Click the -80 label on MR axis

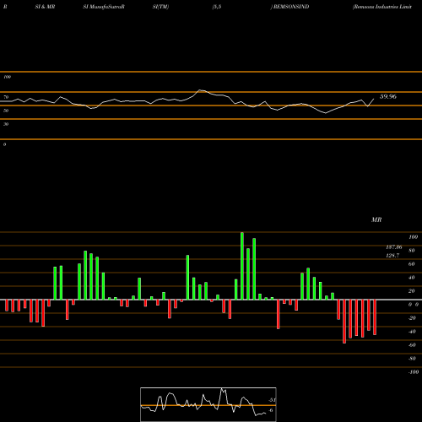pyautogui.click(x=412, y=359)
